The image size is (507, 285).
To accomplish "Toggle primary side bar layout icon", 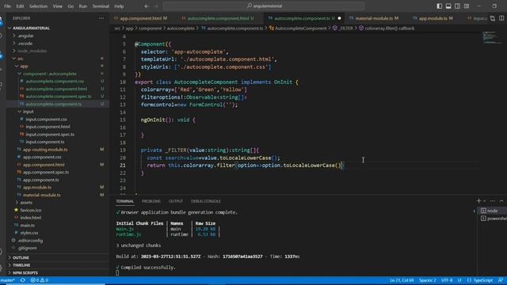I will (x=439, y=6).
